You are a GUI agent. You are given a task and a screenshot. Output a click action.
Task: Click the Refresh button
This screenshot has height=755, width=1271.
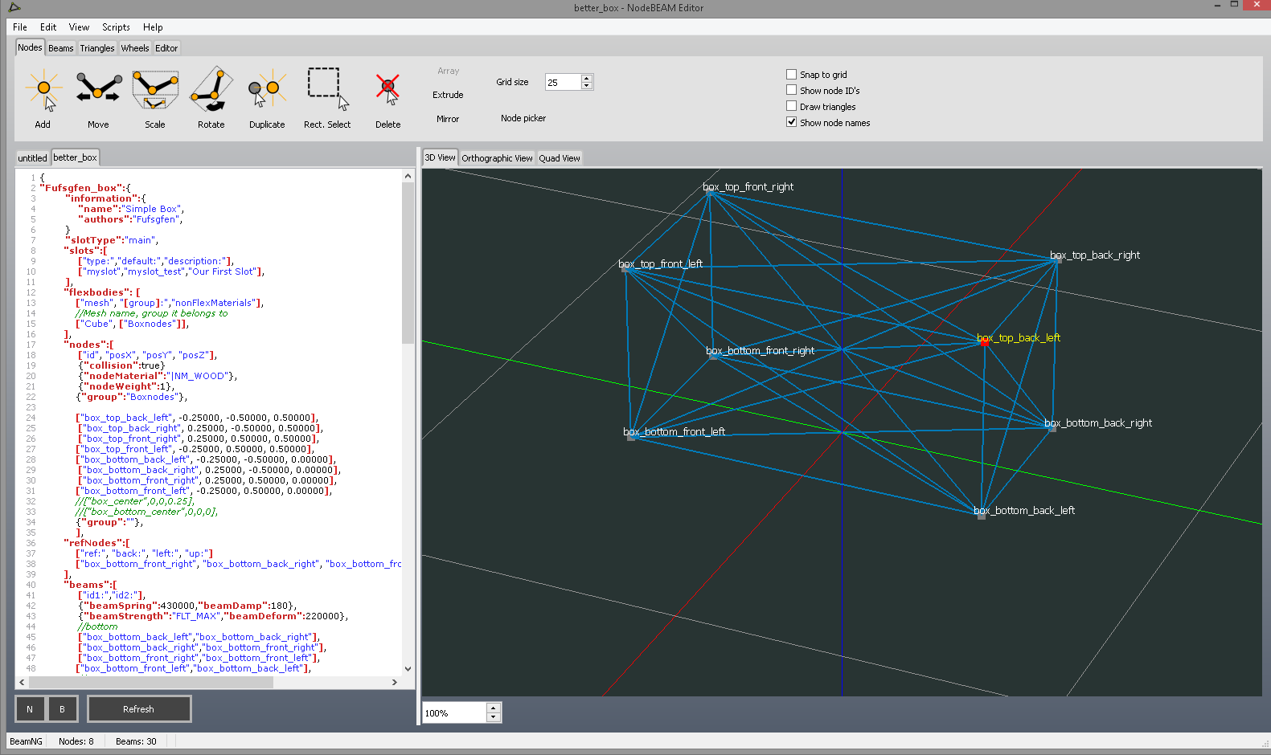pyautogui.click(x=139, y=709)
